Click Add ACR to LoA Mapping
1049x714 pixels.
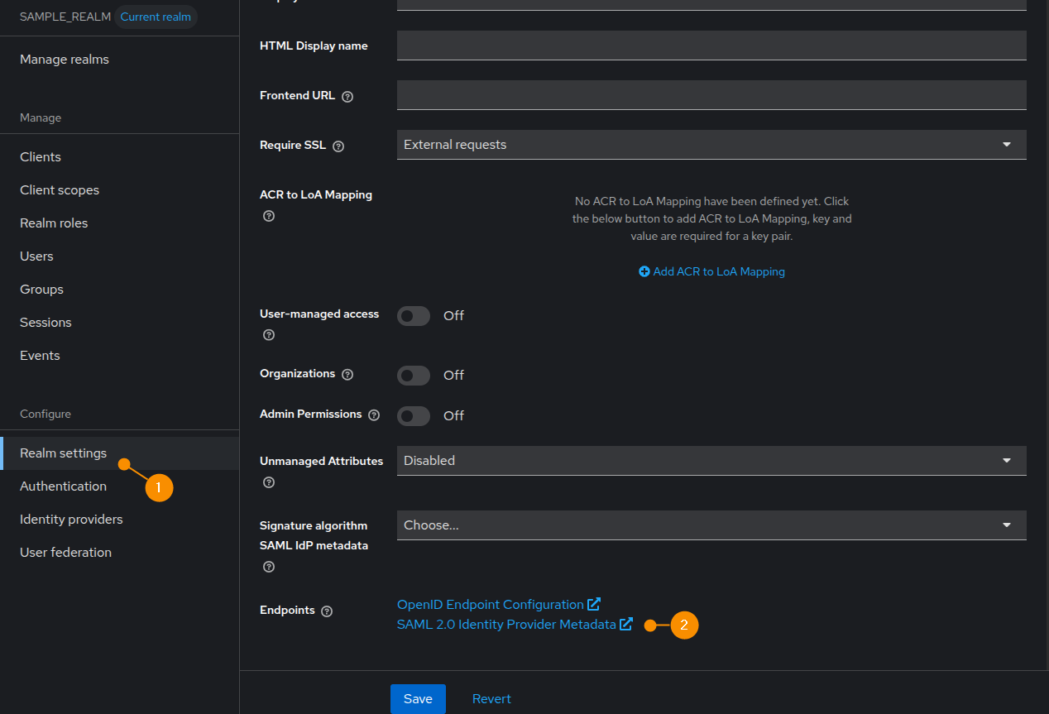711,271
